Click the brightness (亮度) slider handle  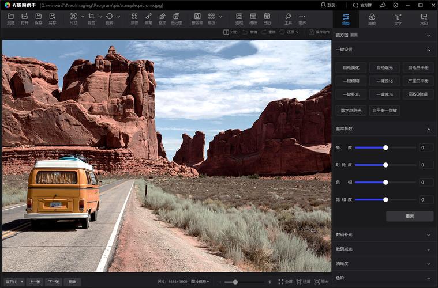tap(385, 148)
